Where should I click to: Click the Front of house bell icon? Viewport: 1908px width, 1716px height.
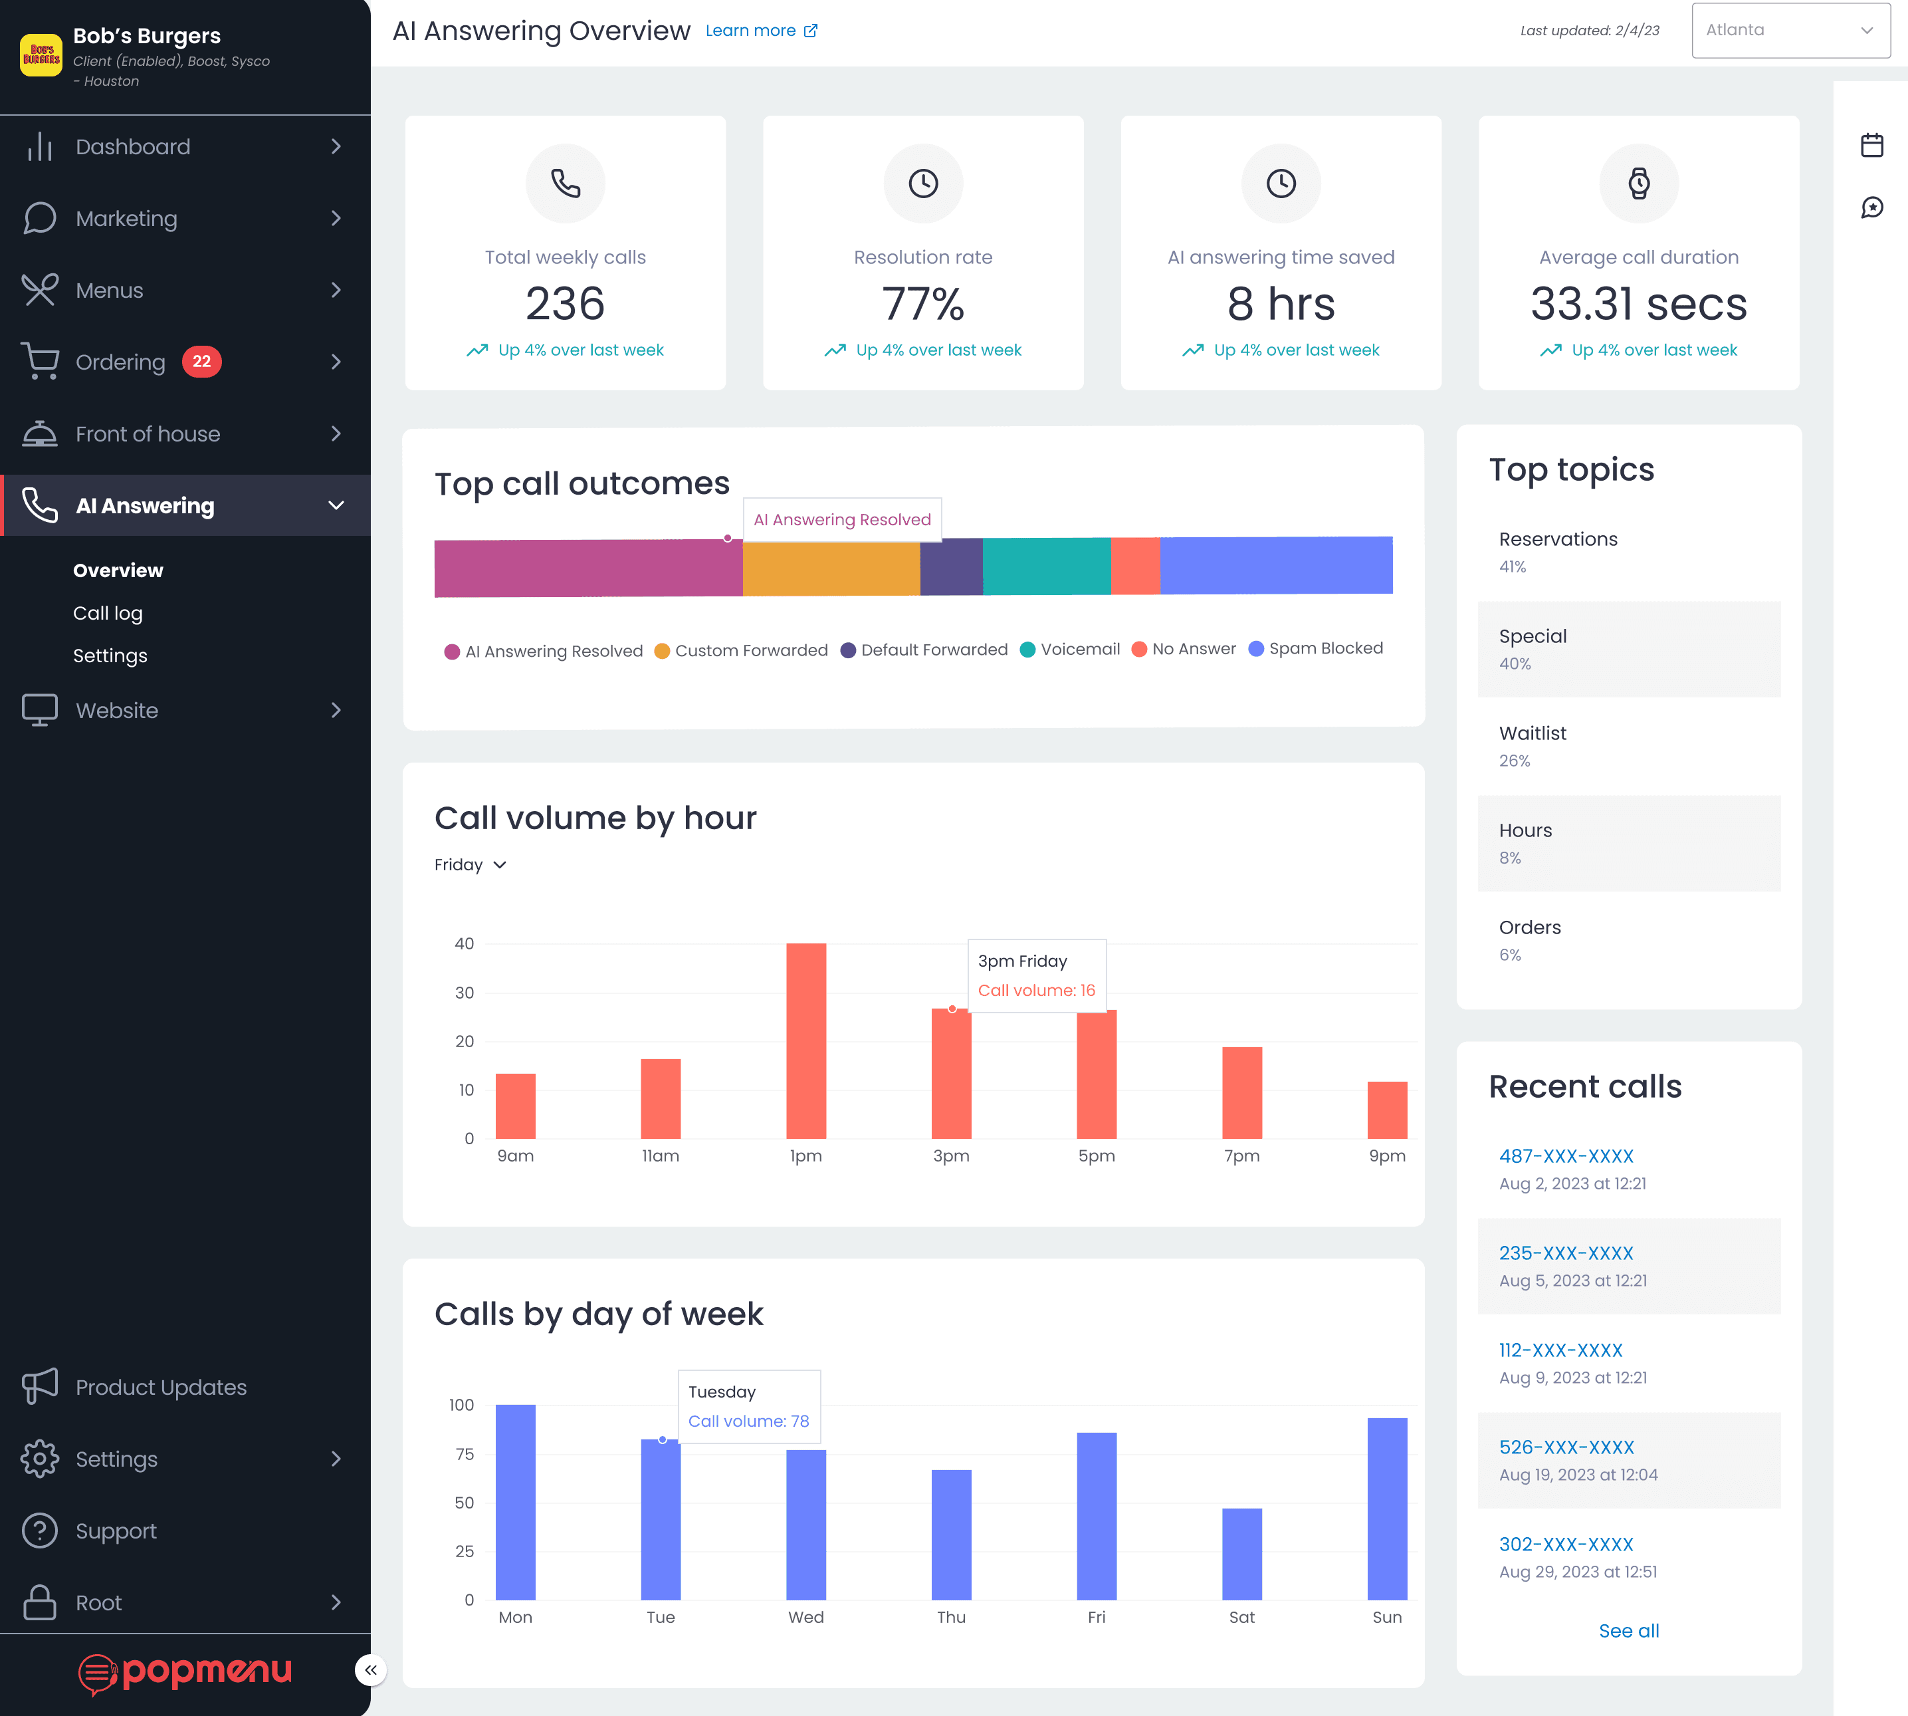[x=40, y=433]
